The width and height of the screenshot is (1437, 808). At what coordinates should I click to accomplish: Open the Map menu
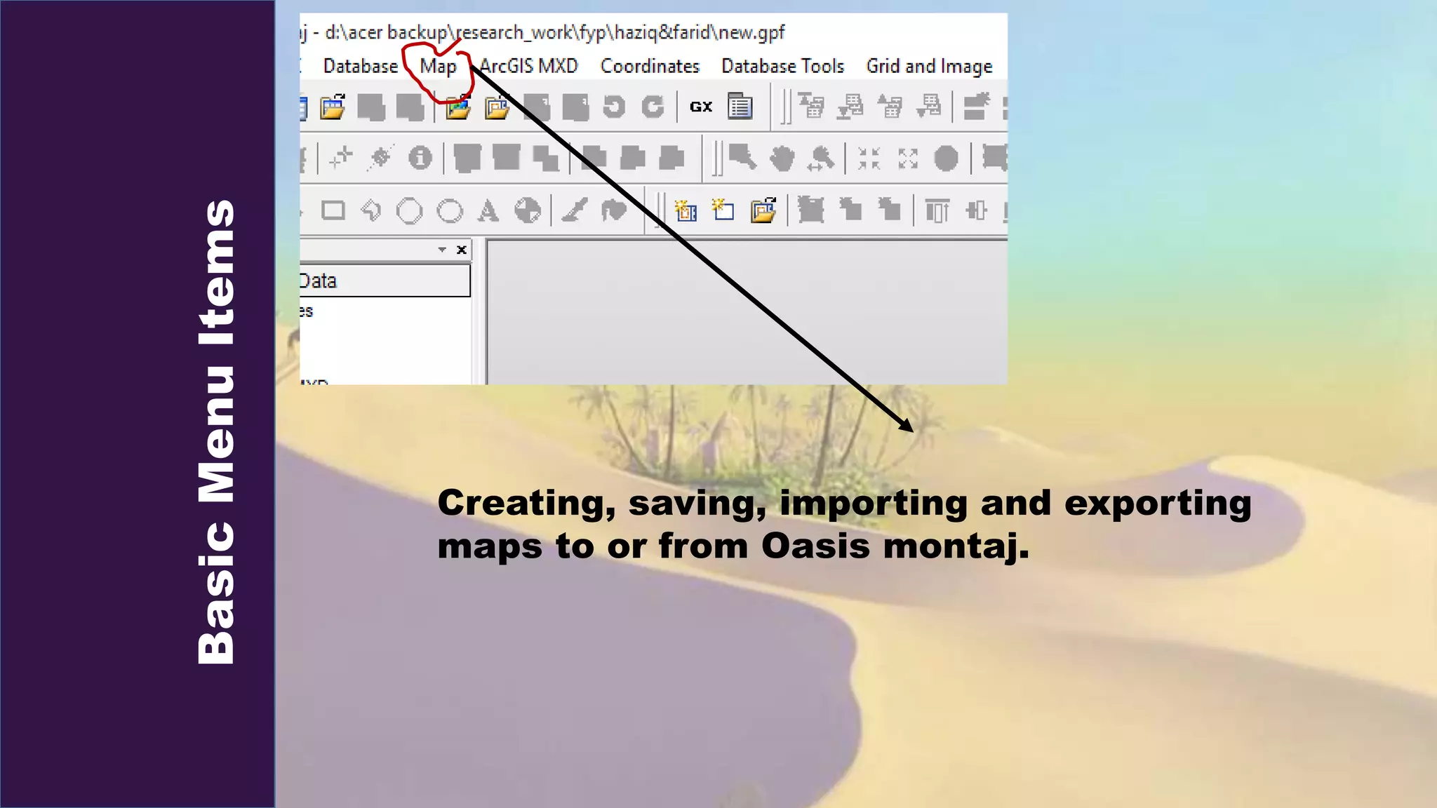(x=438, y=67)
